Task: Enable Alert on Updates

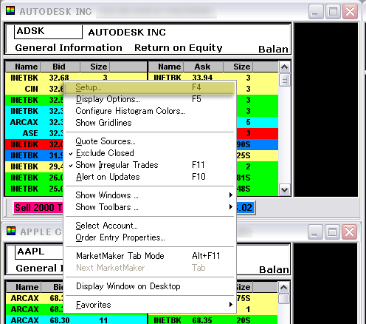Action: pyautogui.click(x=150, y=177)
